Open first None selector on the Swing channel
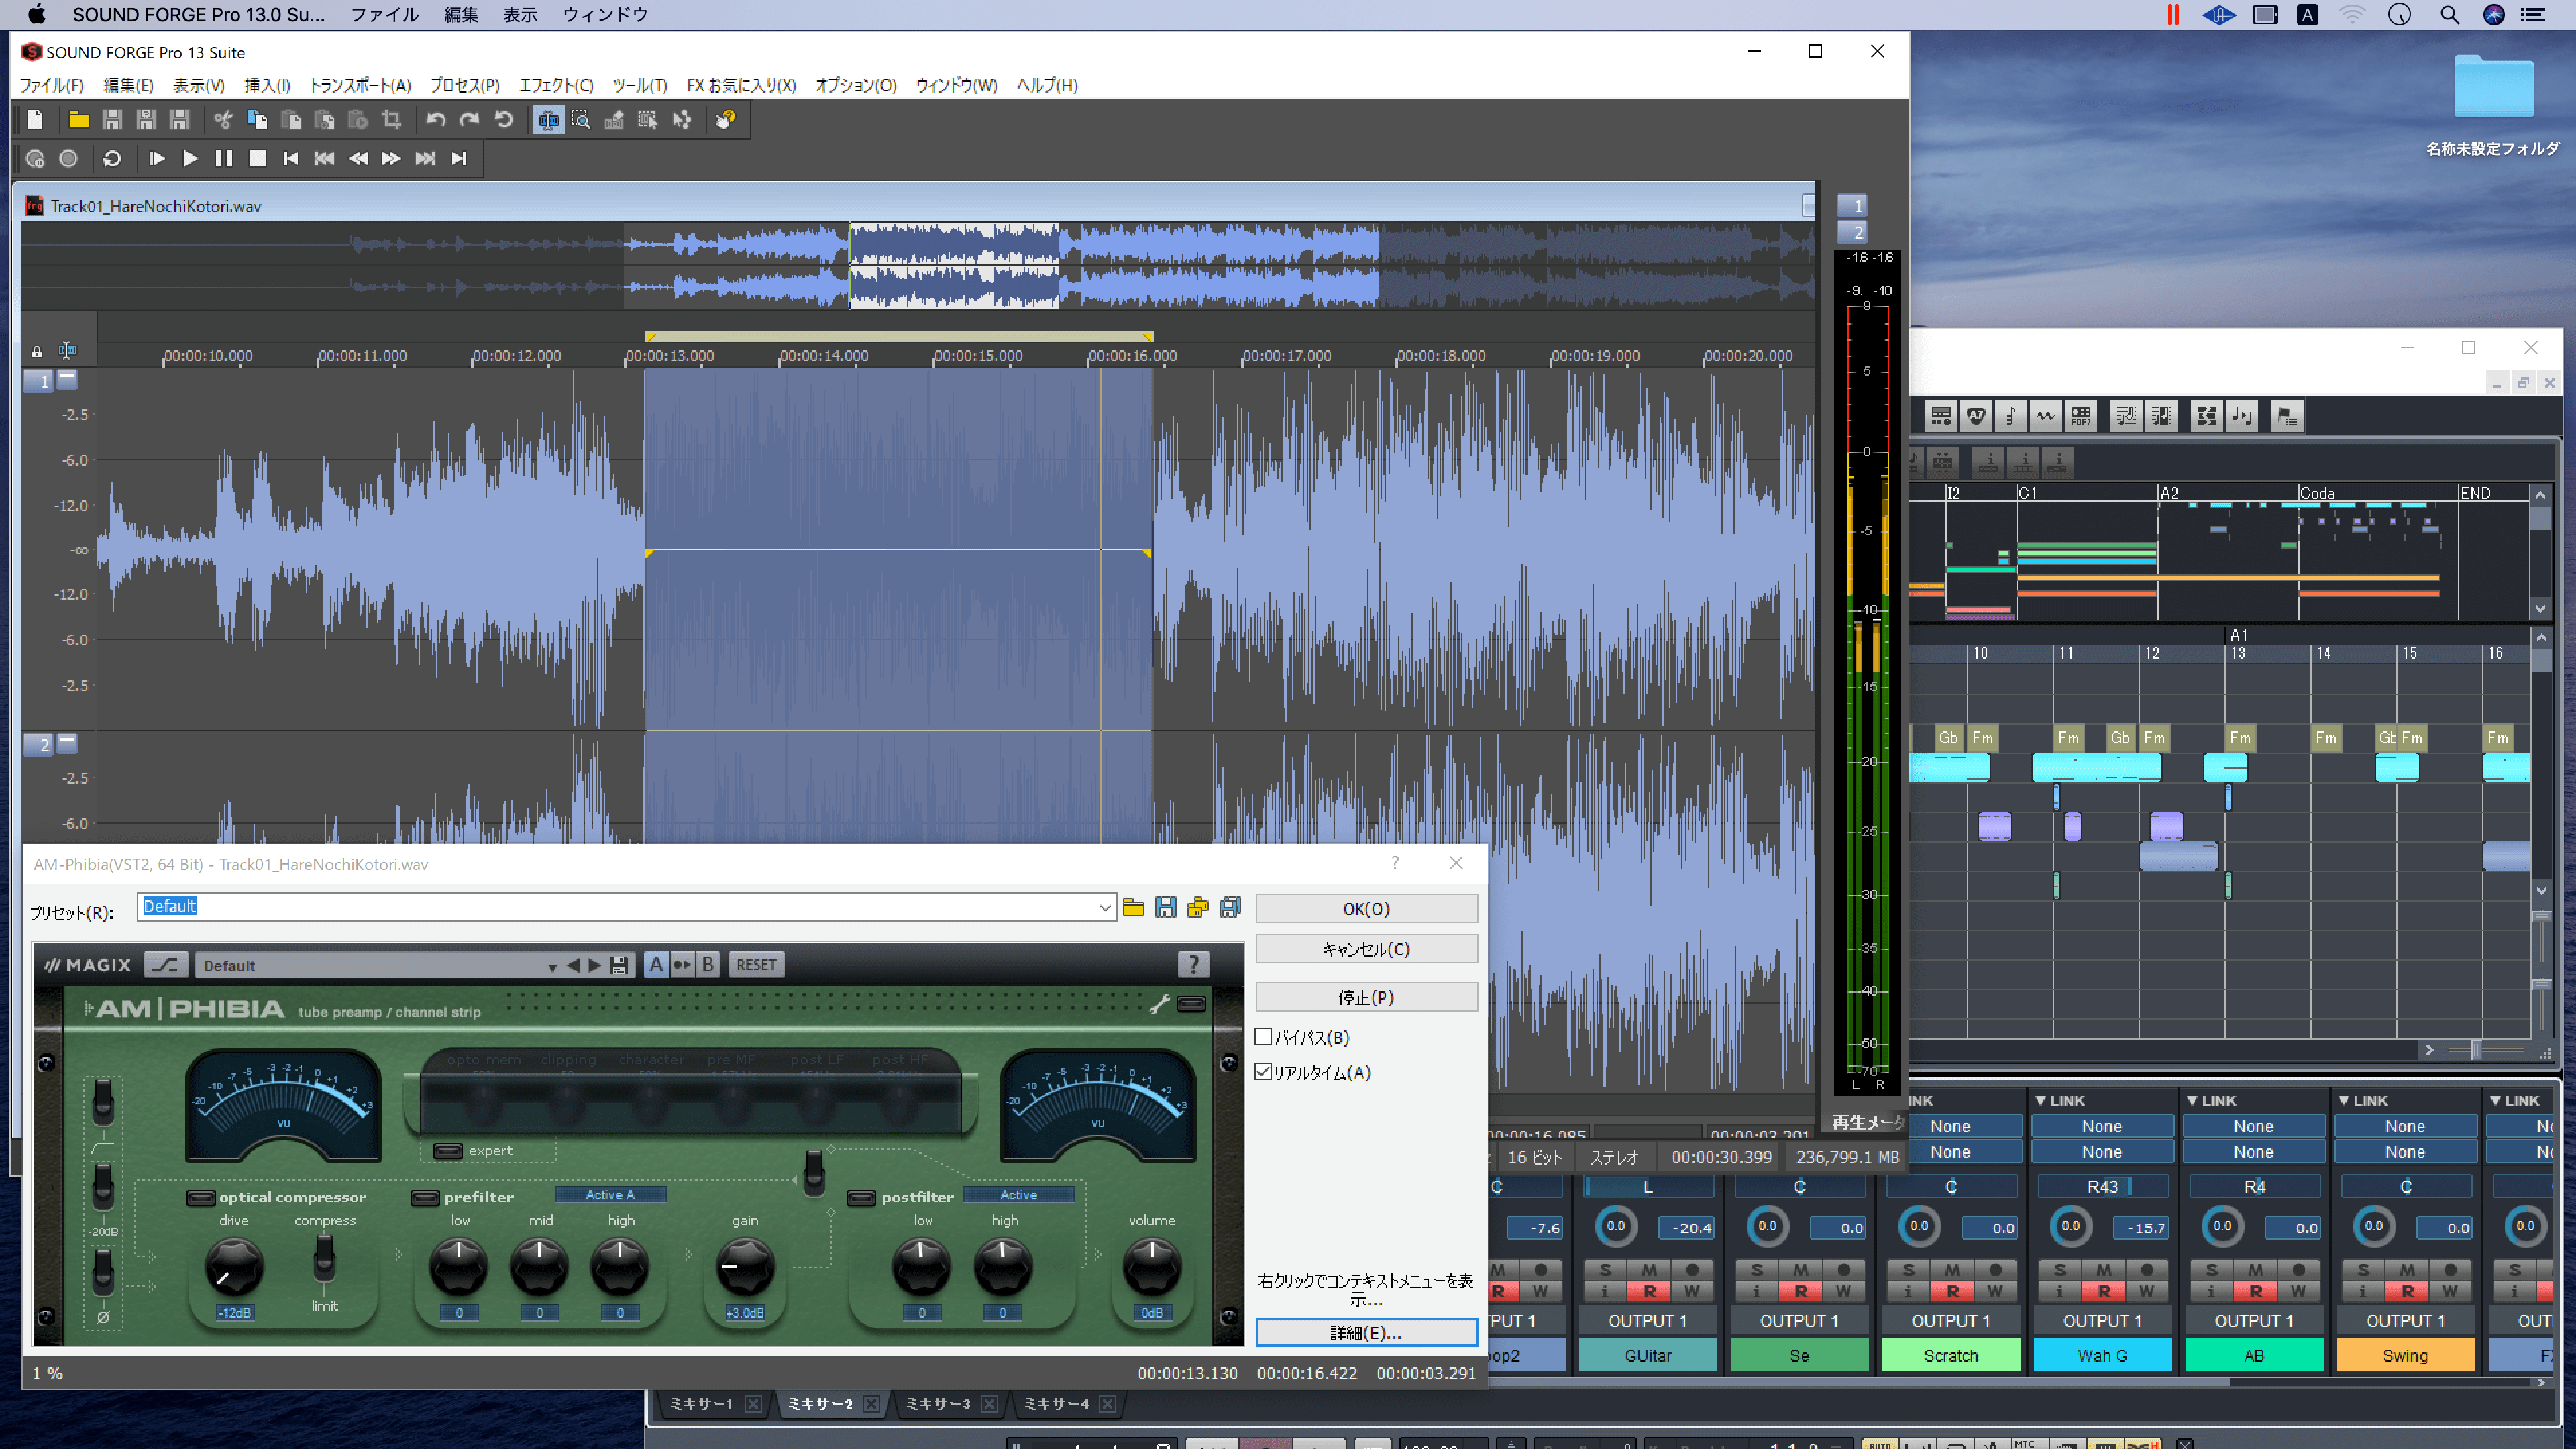Screen dimensions: 2576x1449 (2405, 1126)
